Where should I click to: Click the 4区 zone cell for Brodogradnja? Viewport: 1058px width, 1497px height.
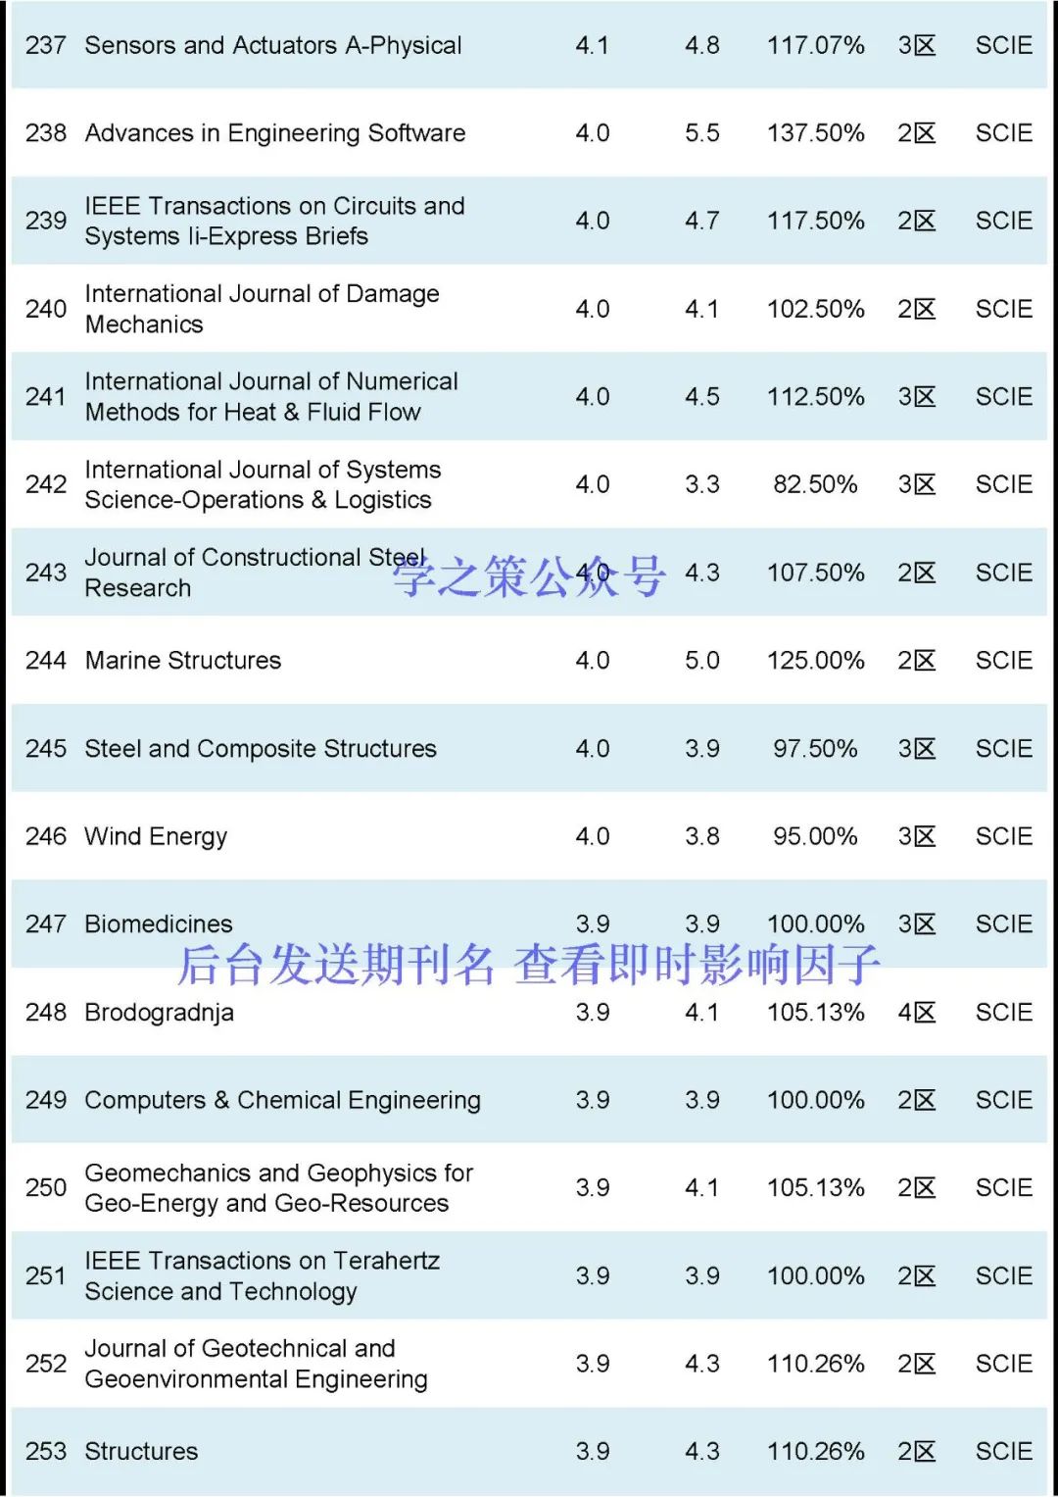coord(917,1012)
